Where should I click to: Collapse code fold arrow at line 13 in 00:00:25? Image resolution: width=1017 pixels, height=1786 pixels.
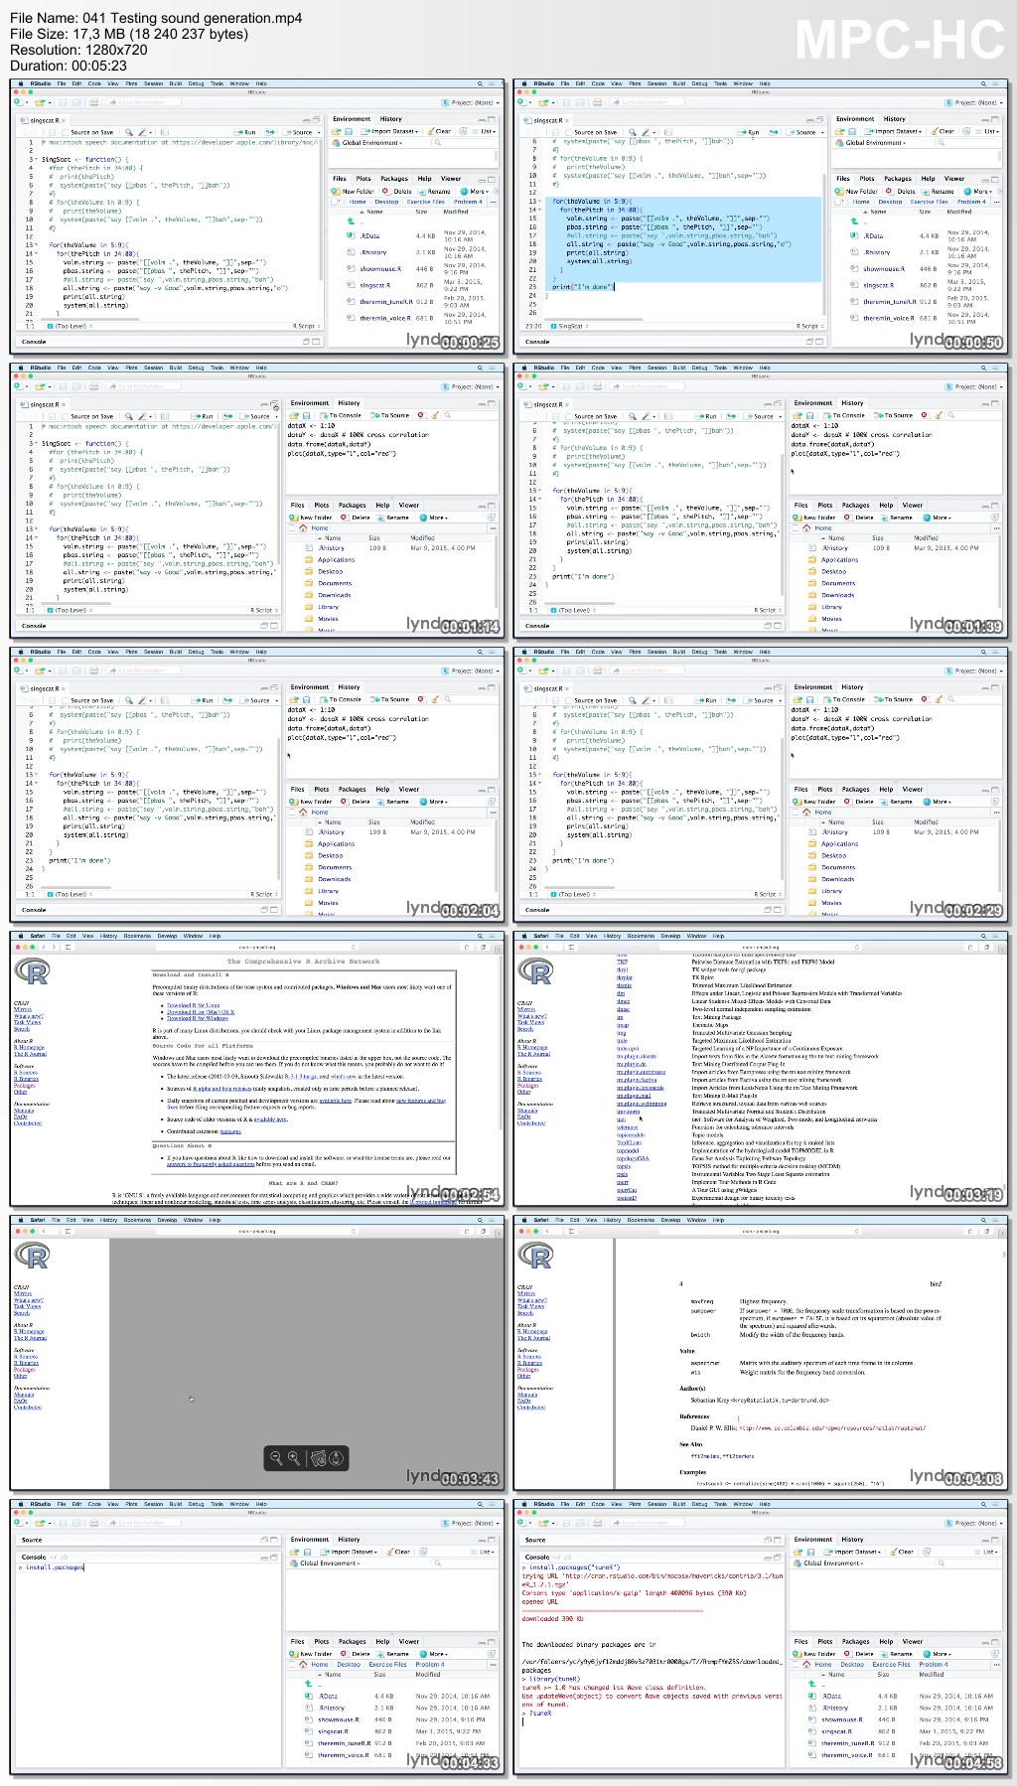point(37,244)
